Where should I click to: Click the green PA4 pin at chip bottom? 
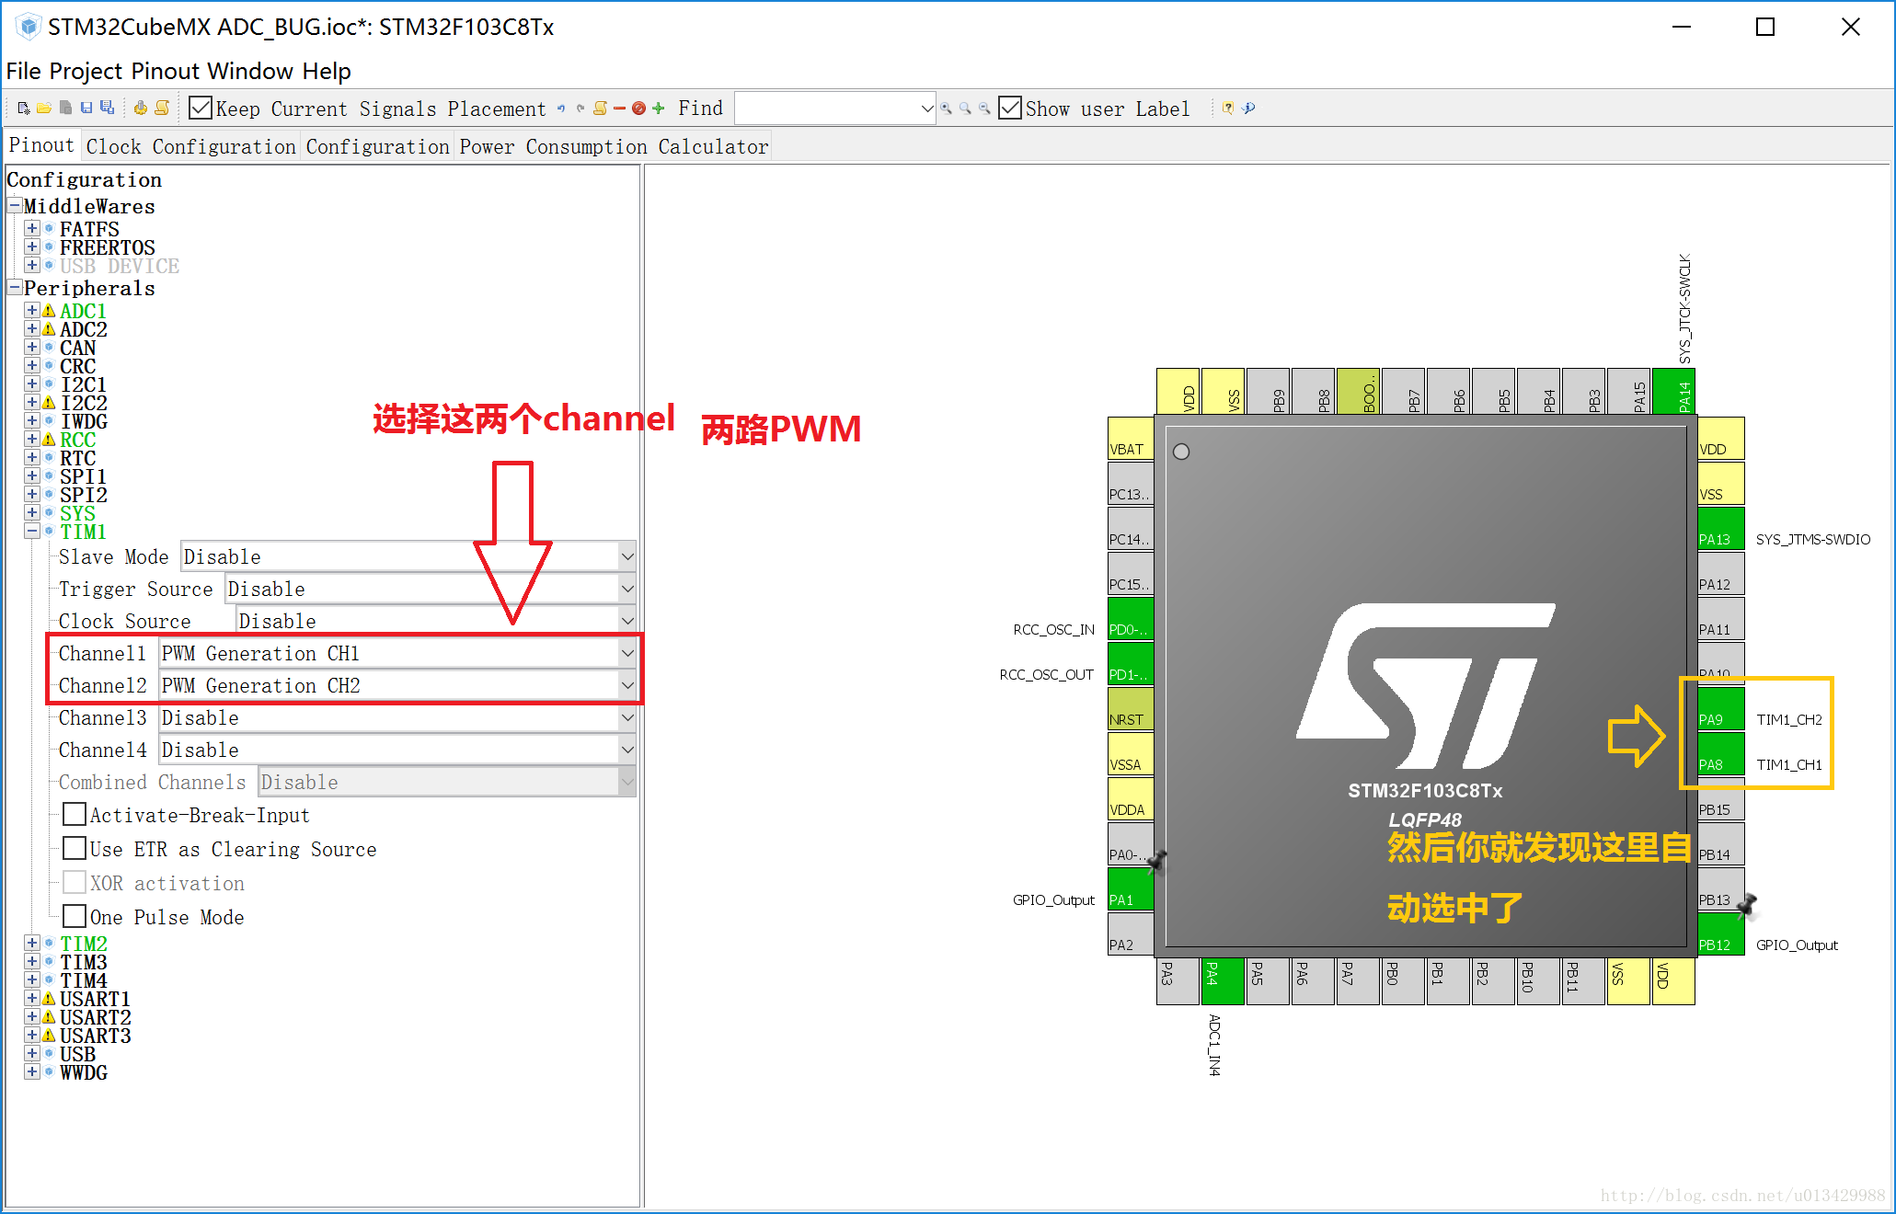[x=1223, y=981]
